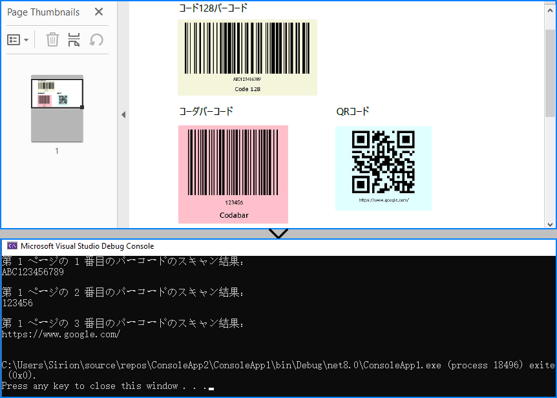The image size is (557, 398).
Task: Click the Codabar caption text
Action: [x=234, y=215]
